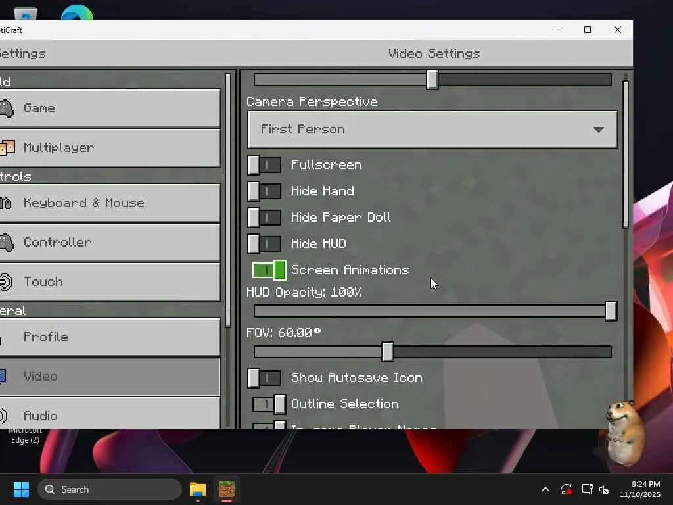This screenshot has height=505, width=673.
Task: Click the Game controller icon
Action: pos(7,108)
